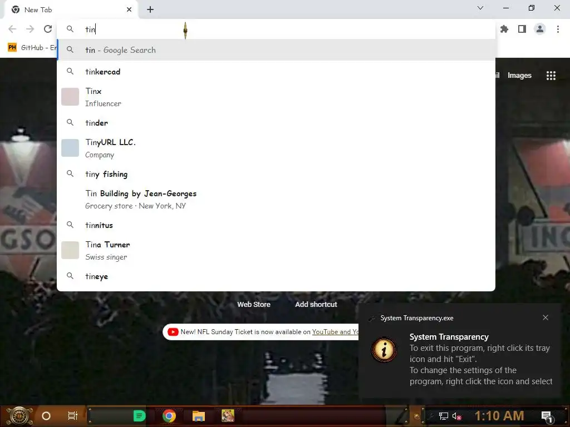
Task: Reload the page with the refresh icon
Action: [48, 29]
